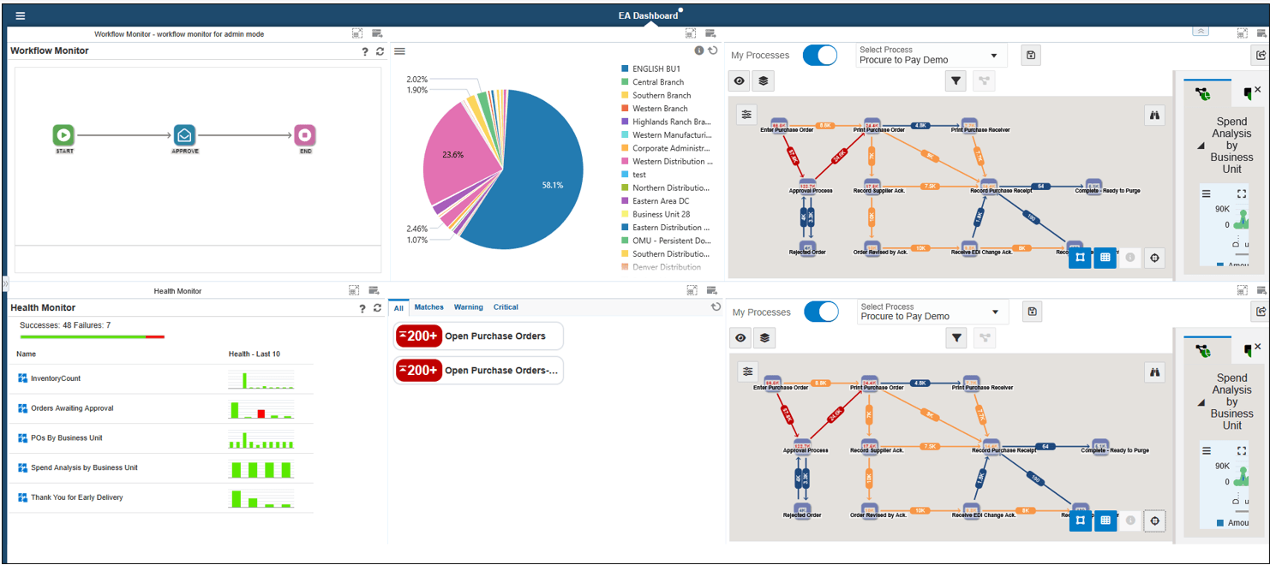Screen dimensions: 1270x565
Task: Select the Matches watchlist tab
Action: click(429, 307)
